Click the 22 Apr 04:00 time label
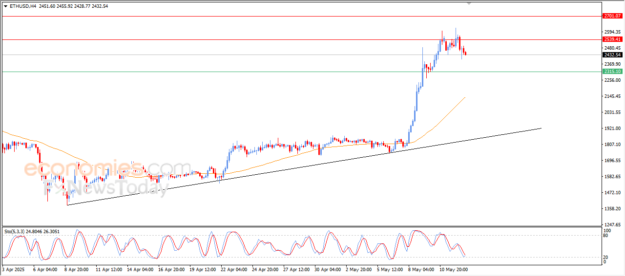This screenshot has height=276, width=625. pos(233,269)
